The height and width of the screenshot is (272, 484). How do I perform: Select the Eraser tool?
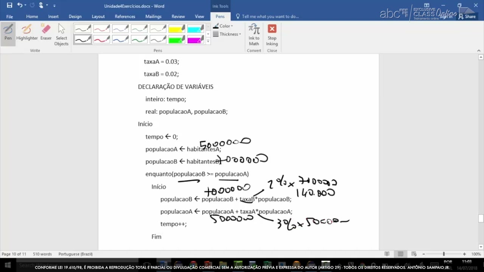[46, 32]
